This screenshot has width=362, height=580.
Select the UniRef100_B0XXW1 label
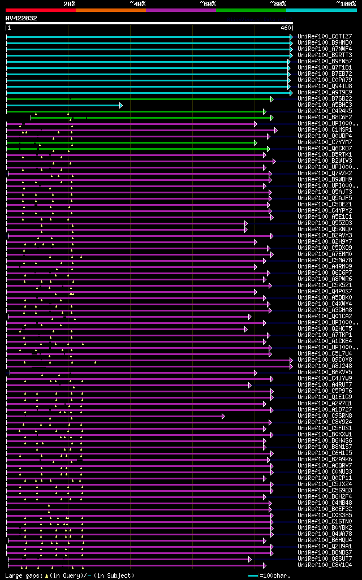pyautogui.click(x=325, y=434)
